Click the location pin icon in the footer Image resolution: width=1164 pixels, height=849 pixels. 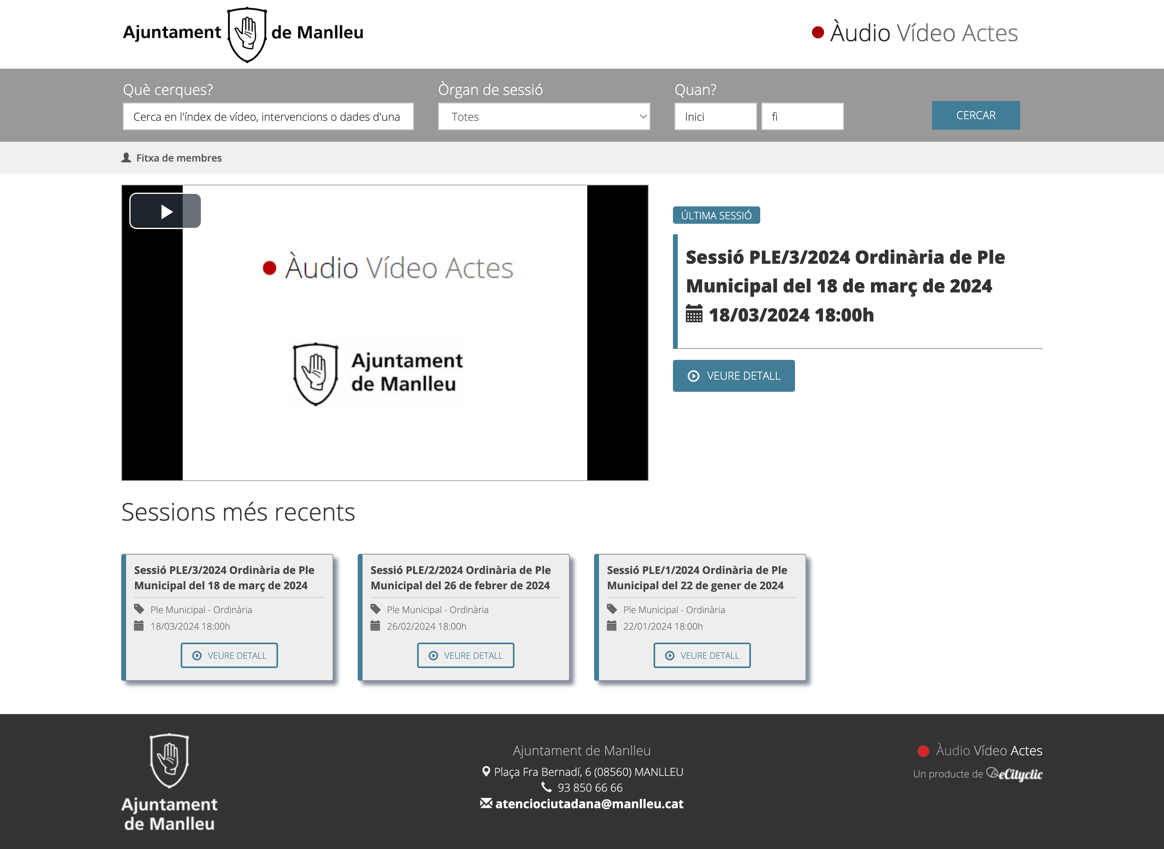(x=486, y=771)
